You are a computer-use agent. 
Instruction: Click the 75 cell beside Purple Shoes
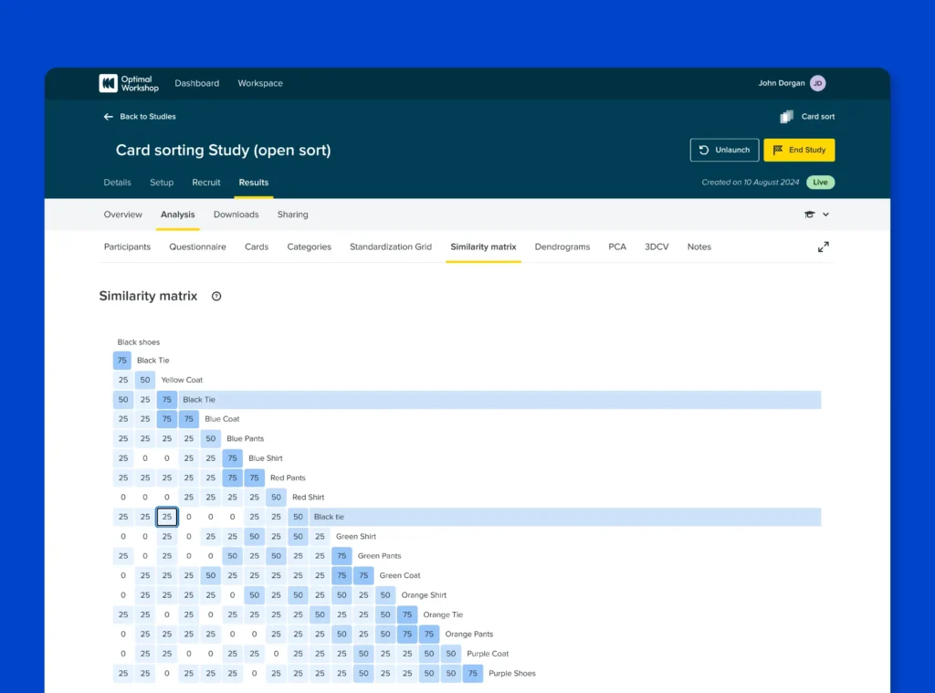[x=473, y=673]
